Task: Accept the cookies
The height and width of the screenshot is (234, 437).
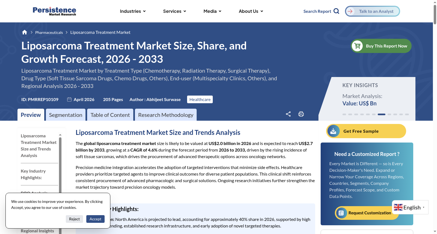Action: click(95, 219)
